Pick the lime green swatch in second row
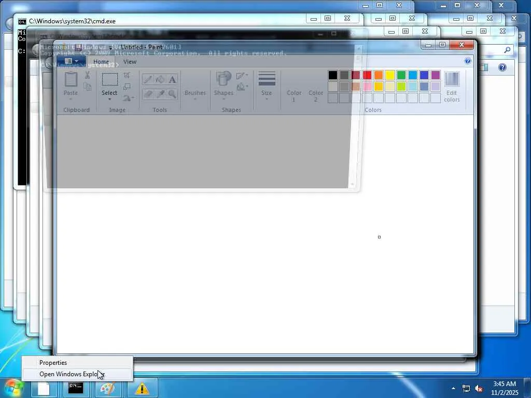Viewport: 531px width, 398px height. 401,87
